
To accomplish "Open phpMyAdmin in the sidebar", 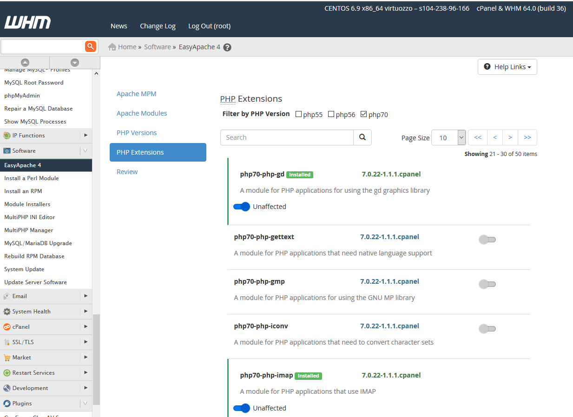I will pyautogui.click(x=22, y=96).
